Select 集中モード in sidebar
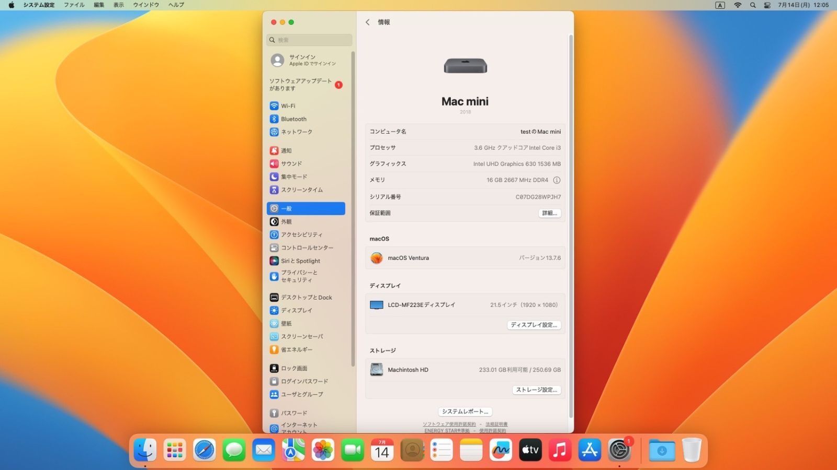 [306, 177]
